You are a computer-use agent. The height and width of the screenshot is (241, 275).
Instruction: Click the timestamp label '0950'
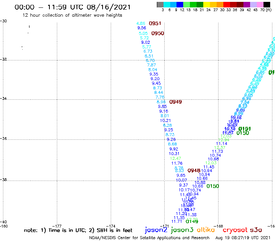158,33
